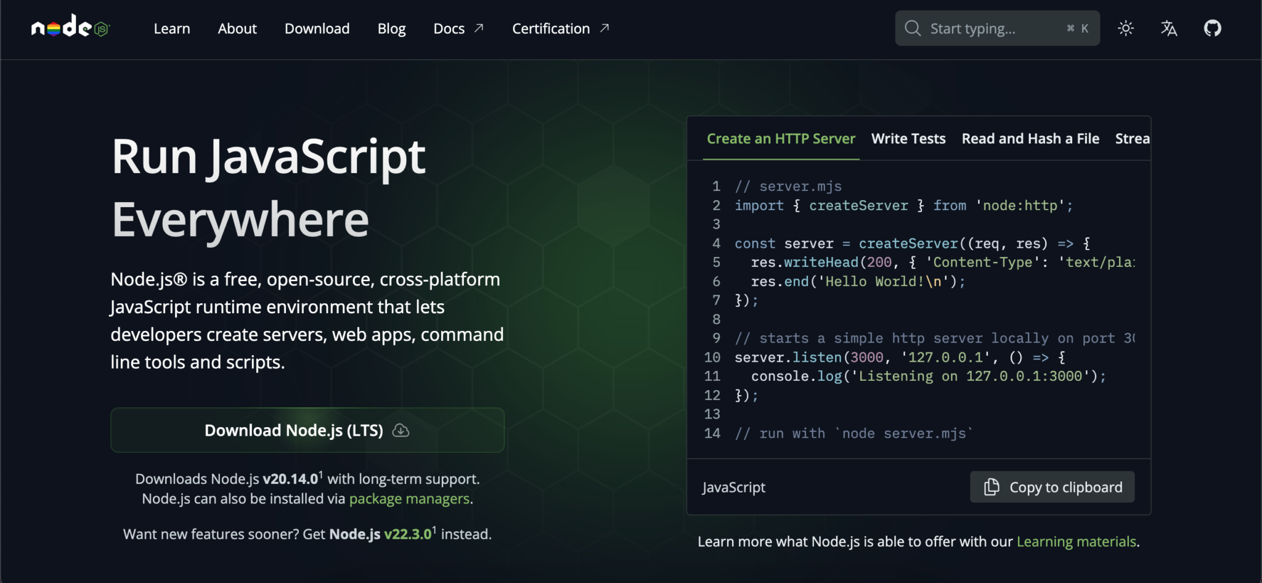This screenshot has height=583, width=1262.
Task: Follow the package managers link
Action: pyautogui.click(x=409, y=499)
